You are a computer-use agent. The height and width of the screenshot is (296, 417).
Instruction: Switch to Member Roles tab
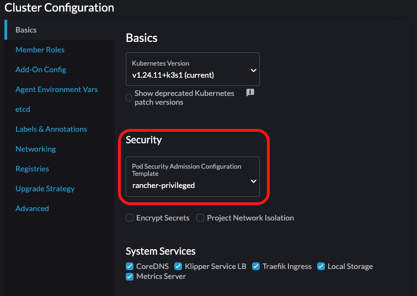click(40, 50)
